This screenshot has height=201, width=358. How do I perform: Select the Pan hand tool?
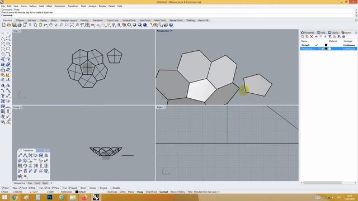[51, 25]
